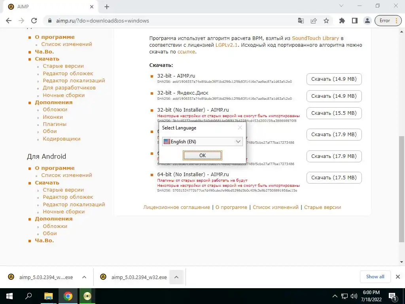Viewport: 405px width, 304px height.
Task: Open the Google Translate page icon
Action: [301, 21]
